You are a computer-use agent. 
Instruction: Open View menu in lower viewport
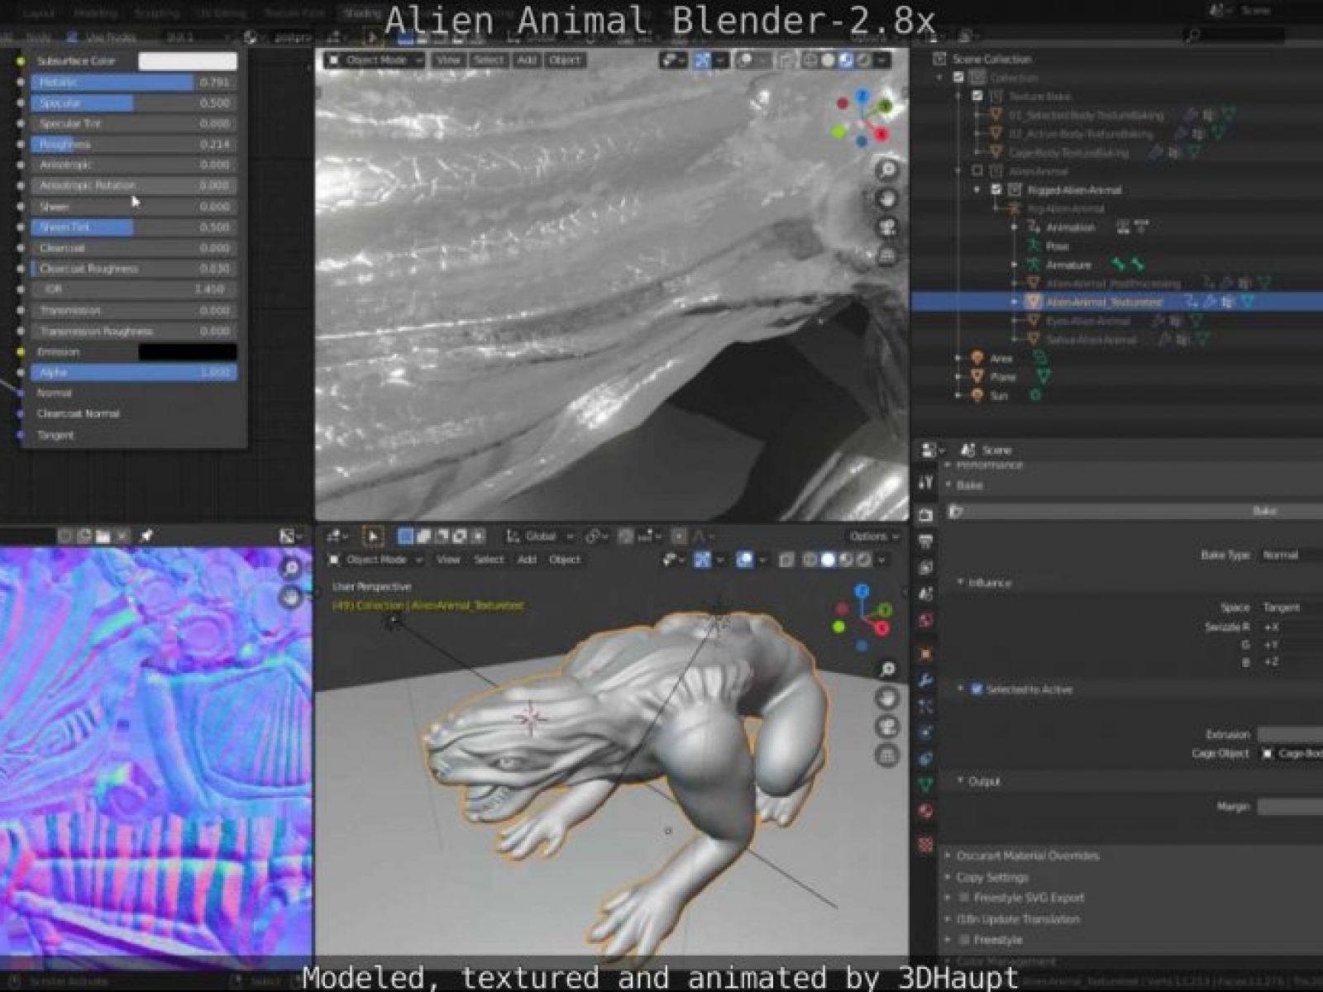click(448, 560)
